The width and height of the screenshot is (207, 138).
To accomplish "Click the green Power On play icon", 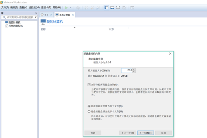I will coord(67,7).
